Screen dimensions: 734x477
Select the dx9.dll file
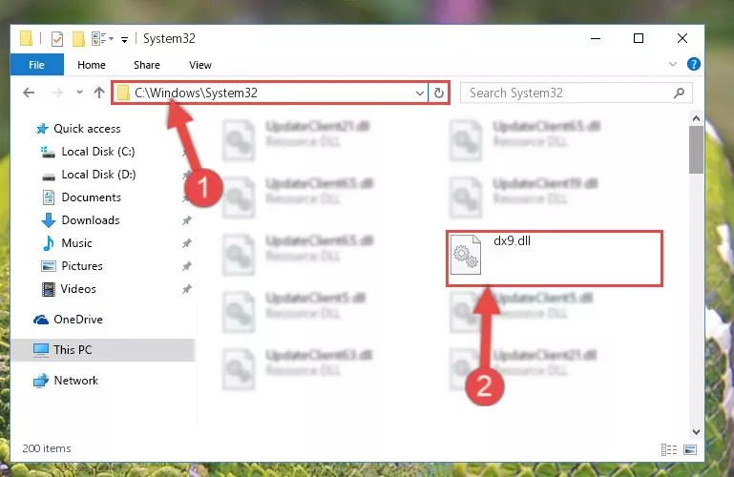(555, 258)
